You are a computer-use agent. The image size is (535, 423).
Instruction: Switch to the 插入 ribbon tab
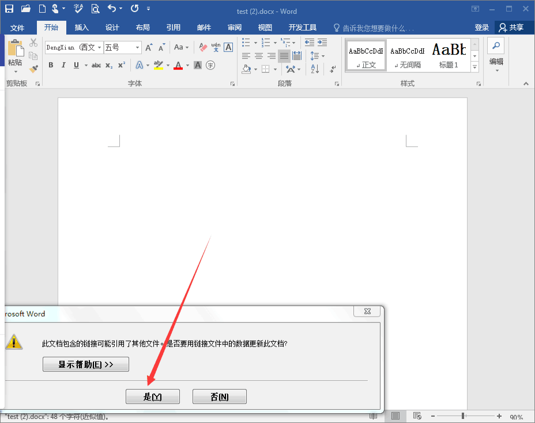coord(82,28)
